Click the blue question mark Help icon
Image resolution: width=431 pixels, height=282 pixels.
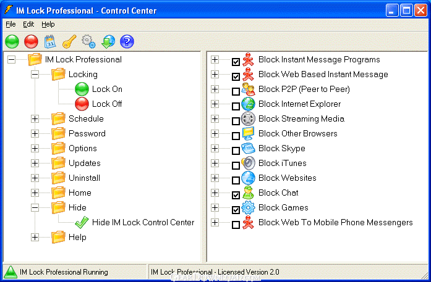pos(127,42)
